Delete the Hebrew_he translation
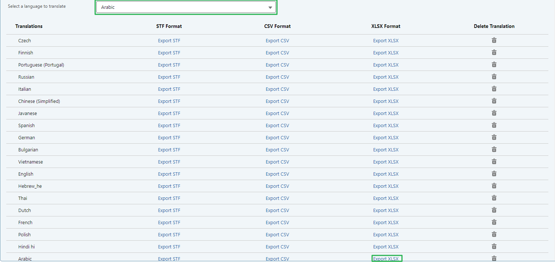This screenshot has height=262, width=555. pyautogui.click(x=494, y=186)
